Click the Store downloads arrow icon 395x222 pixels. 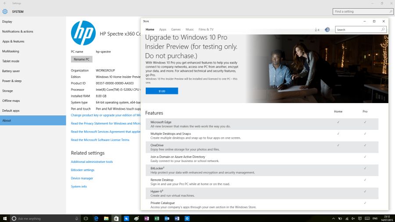pos(316,30)
